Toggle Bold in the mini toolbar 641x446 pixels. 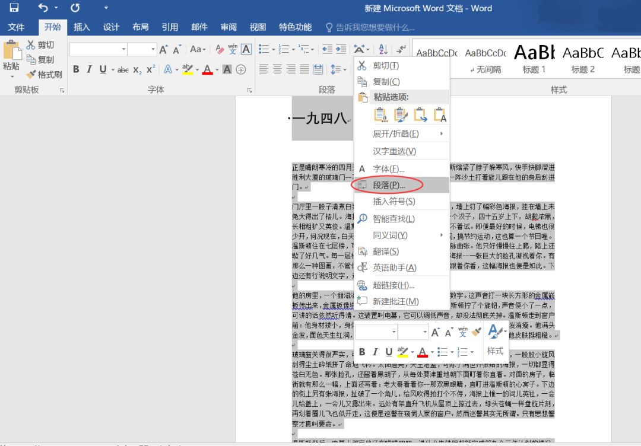click(362, 352)
